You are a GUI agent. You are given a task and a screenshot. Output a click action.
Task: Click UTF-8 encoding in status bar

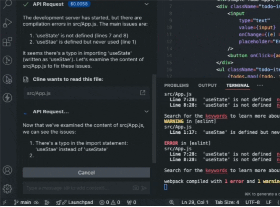pos(252,202)
